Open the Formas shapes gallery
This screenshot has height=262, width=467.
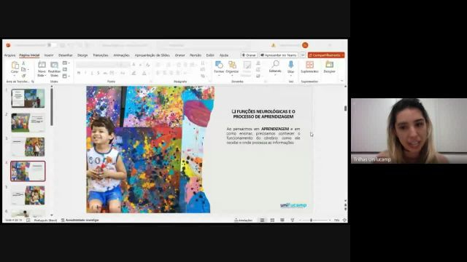219,67
